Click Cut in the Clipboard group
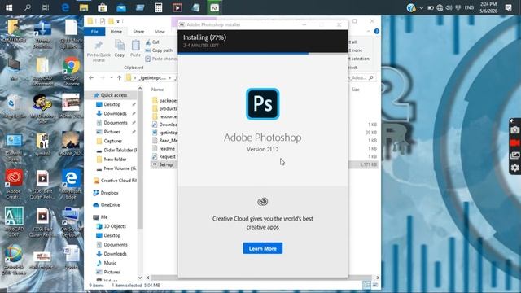Image resolution: width=521 pixels, height=293 pixels. click(152, 42)
